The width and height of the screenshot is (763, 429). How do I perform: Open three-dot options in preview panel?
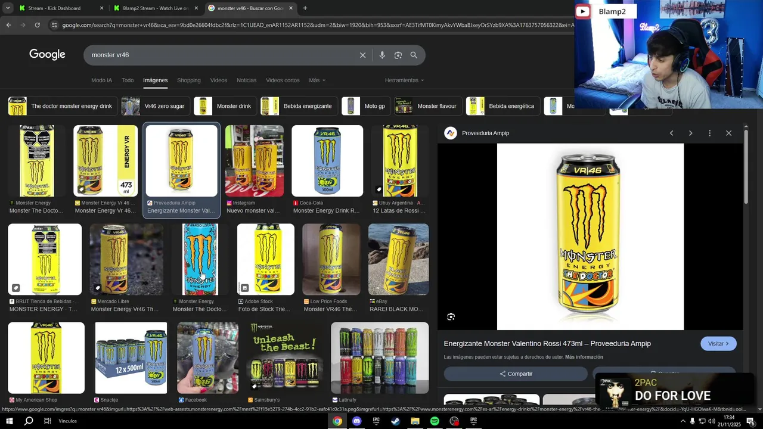[x=709, y=133]
